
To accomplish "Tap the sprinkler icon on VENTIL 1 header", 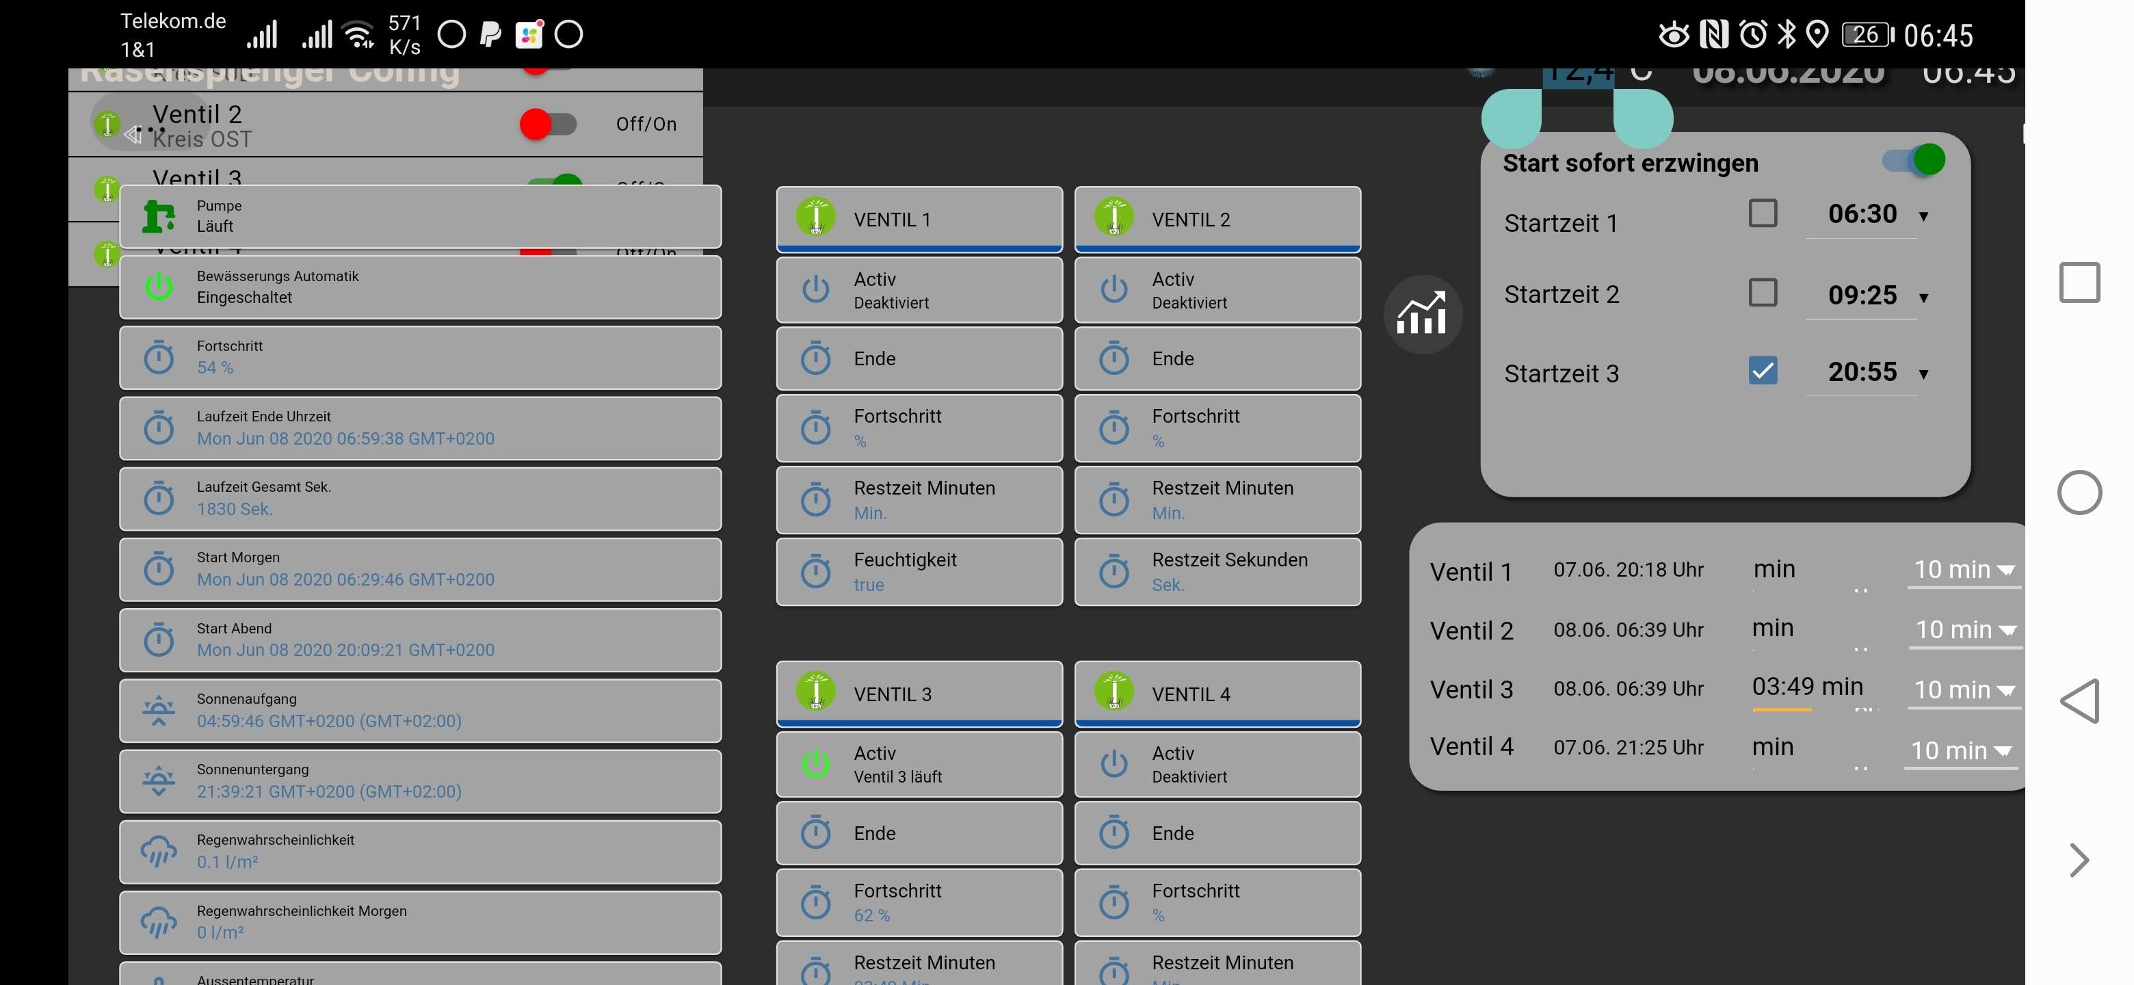I will click(815, 217).
